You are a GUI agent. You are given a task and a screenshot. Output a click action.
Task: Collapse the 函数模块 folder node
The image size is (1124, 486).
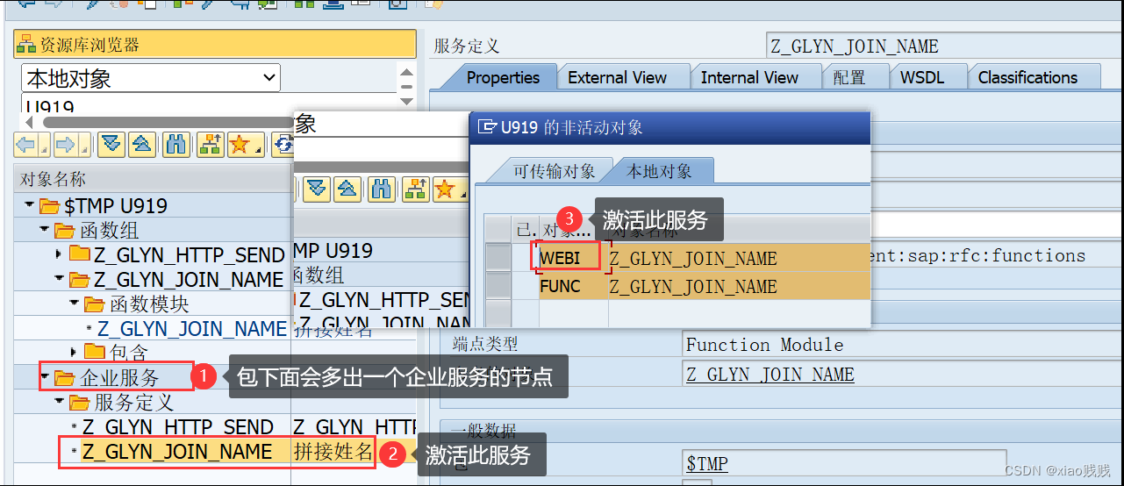tap(74, 304)
